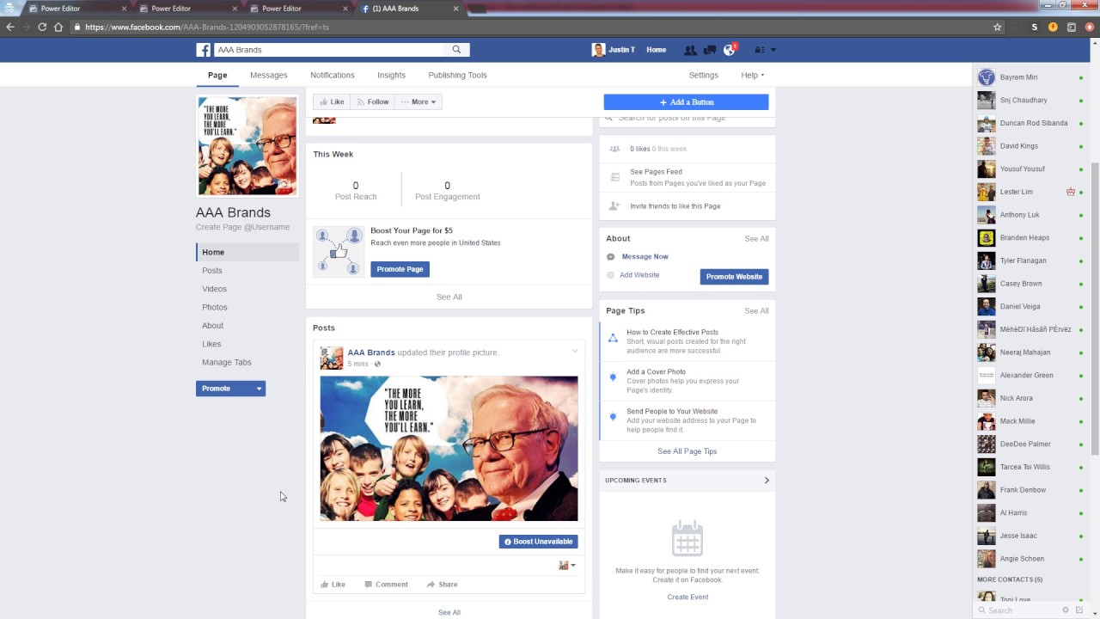Open the More dropdown on page

(419, 101)
